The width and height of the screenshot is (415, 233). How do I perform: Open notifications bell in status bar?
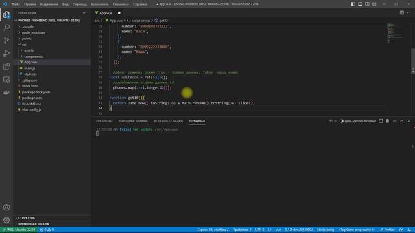point(409,230)
